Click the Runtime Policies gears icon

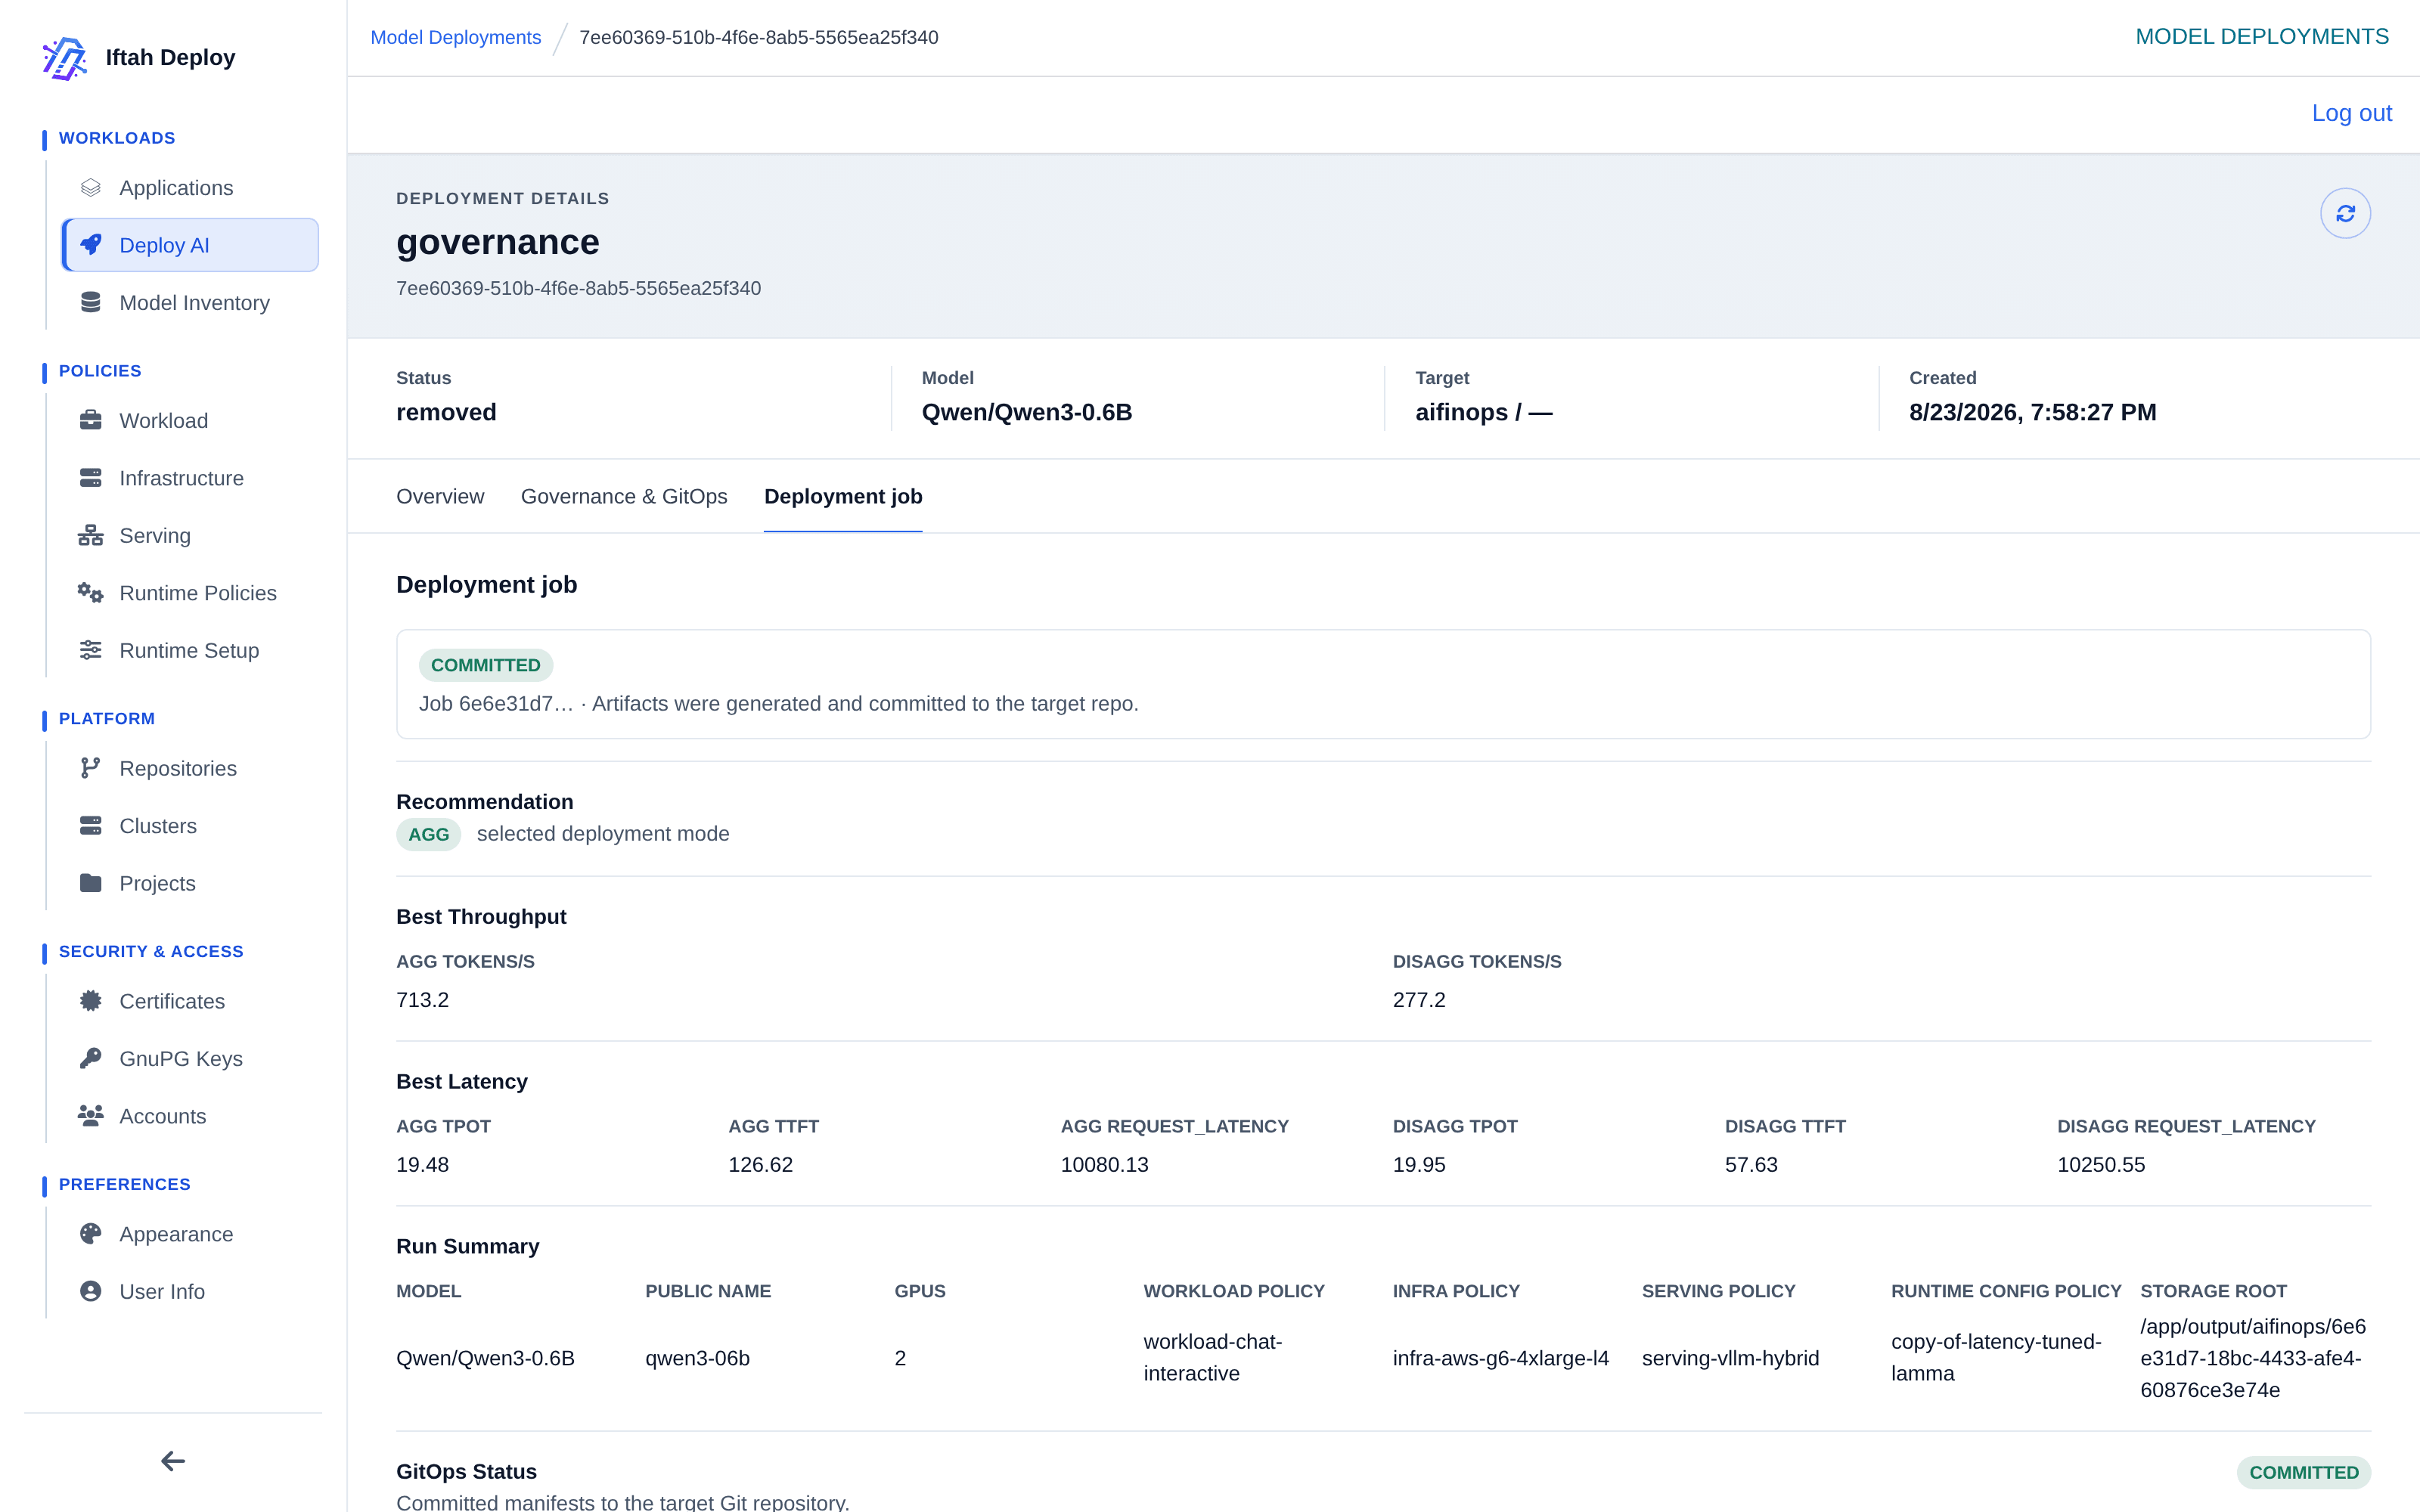[x=91, y=593]
